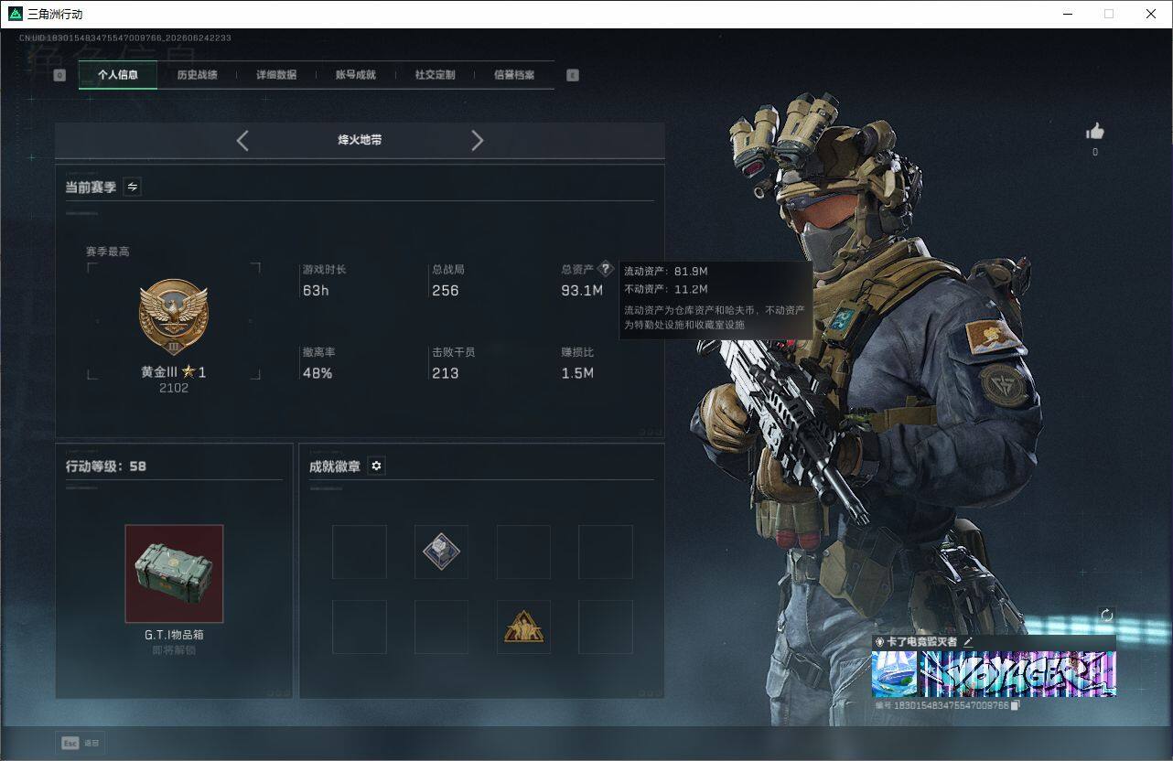Switch to the 历史战绩 tab
The width and height of the screenshot is (1173, 761).
pyautogui.click(x=197, y=75)
